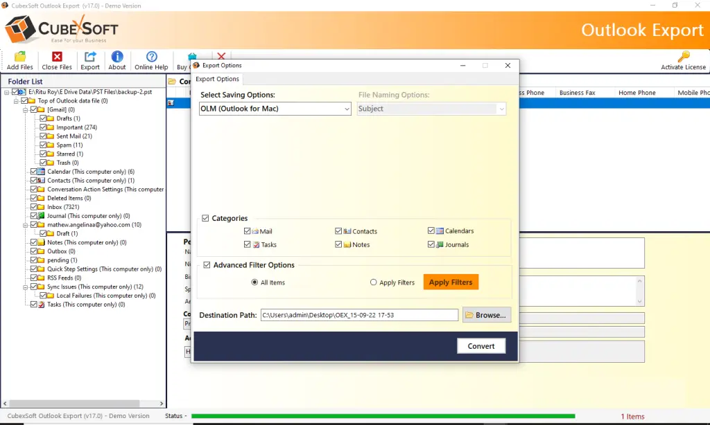Select the All Items radio button

[x=254, y=282]
